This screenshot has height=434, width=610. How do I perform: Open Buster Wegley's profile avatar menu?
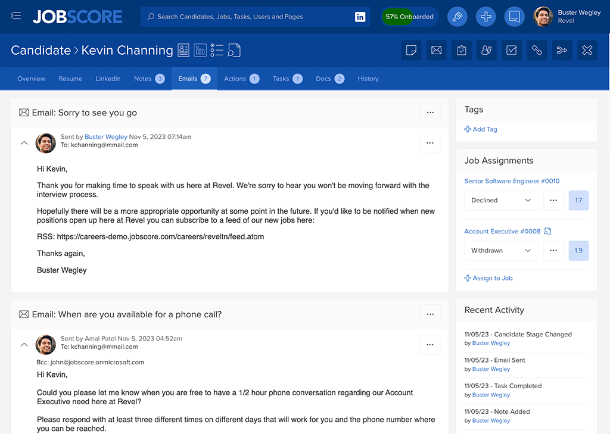coord(543,17)
